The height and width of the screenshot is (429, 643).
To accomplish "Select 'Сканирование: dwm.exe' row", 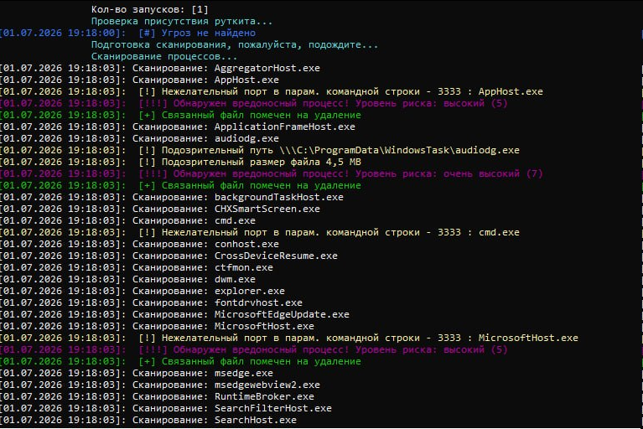I will [128, 280].
